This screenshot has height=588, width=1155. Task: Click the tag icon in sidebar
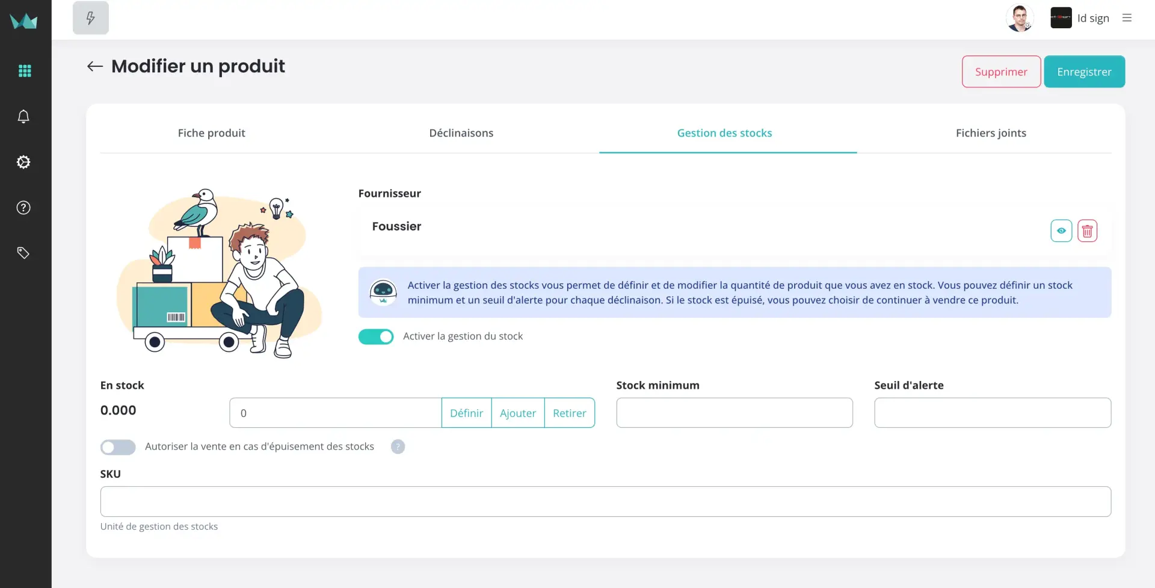click(23, 253)
